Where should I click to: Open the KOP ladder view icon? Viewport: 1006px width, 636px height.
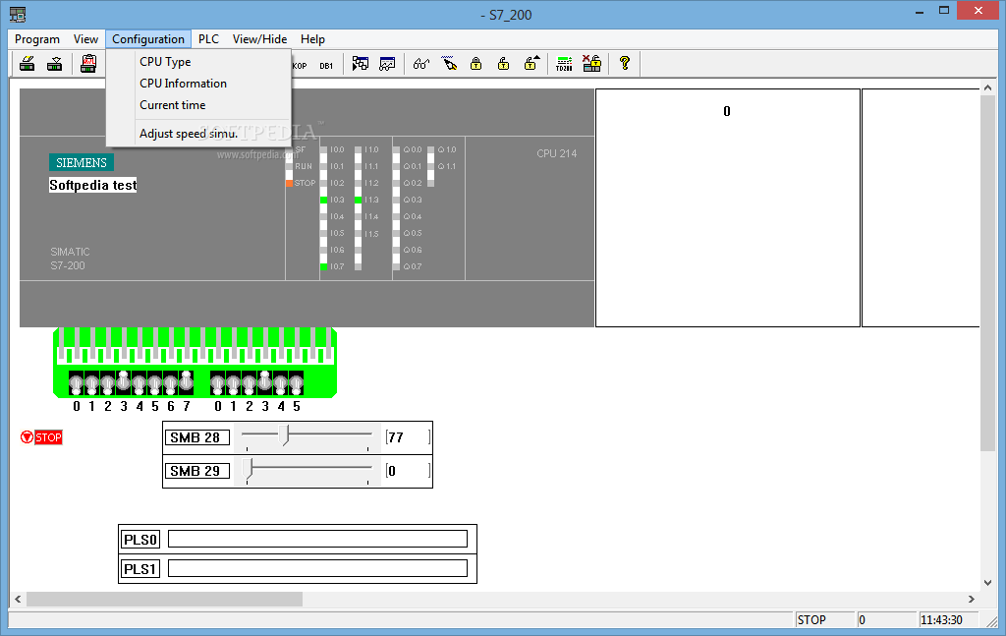coord(300,66)
